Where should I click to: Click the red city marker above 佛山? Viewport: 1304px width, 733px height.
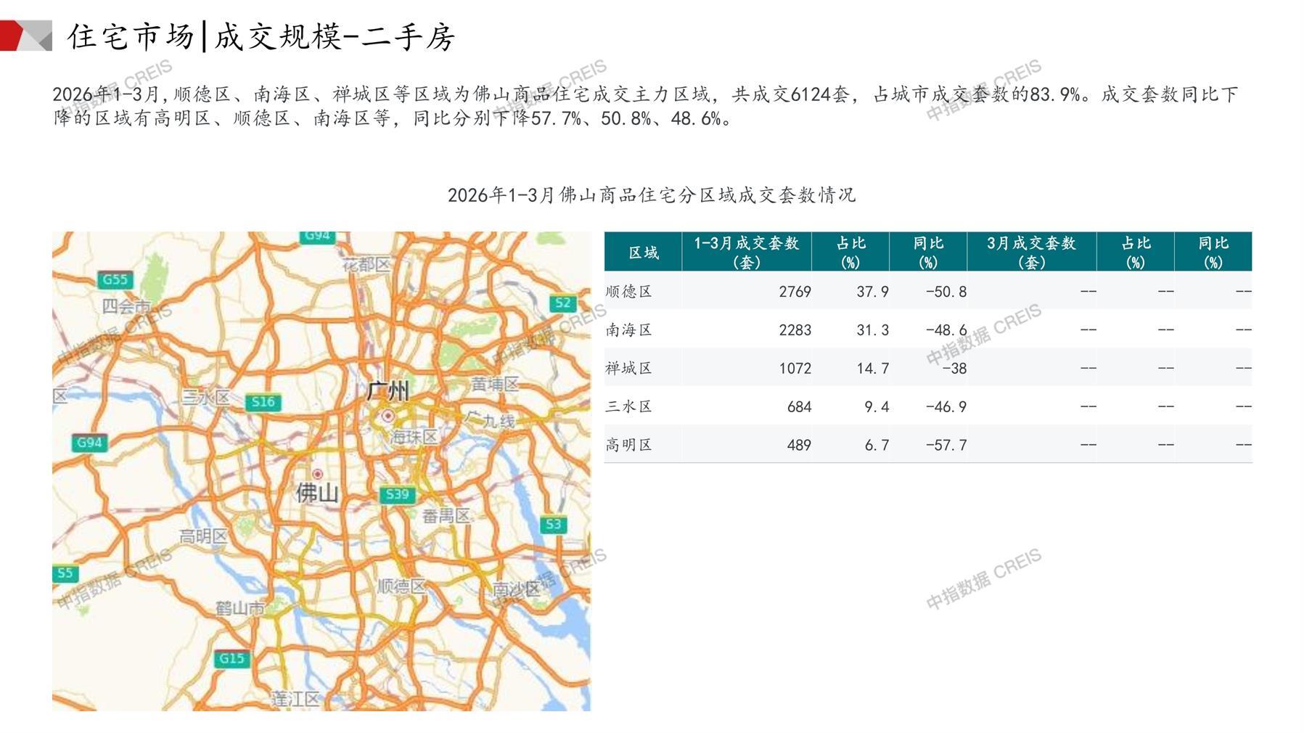coord(317,474)
